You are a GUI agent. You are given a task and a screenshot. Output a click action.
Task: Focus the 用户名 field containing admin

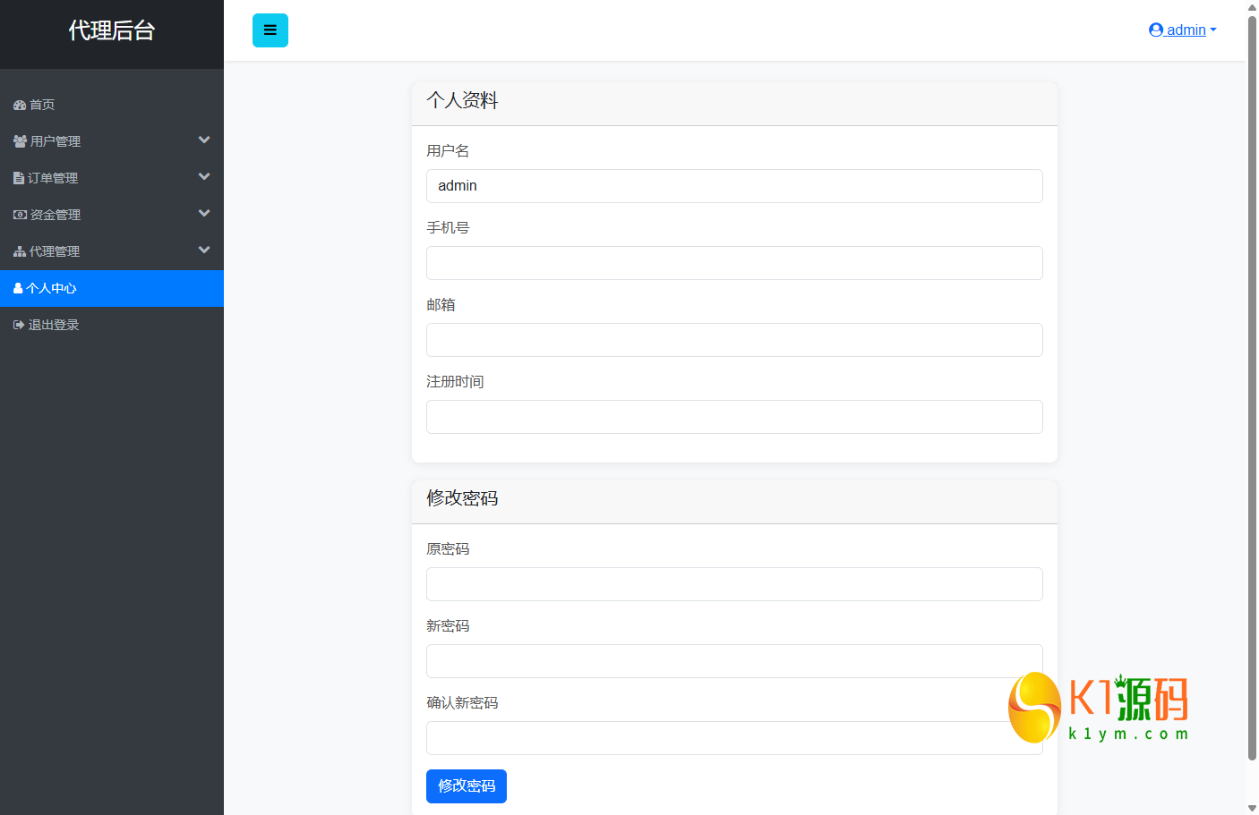point(734,186)
